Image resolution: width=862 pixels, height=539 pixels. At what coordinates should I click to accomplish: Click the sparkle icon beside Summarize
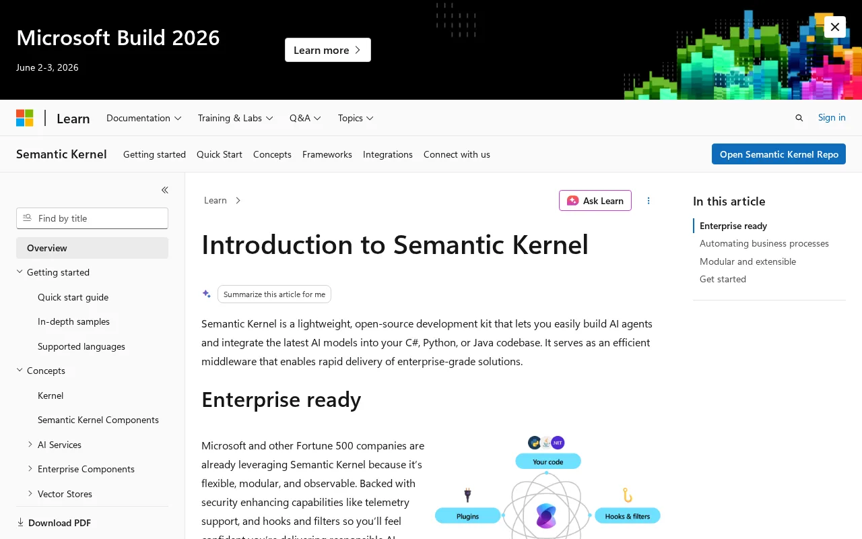207,294
